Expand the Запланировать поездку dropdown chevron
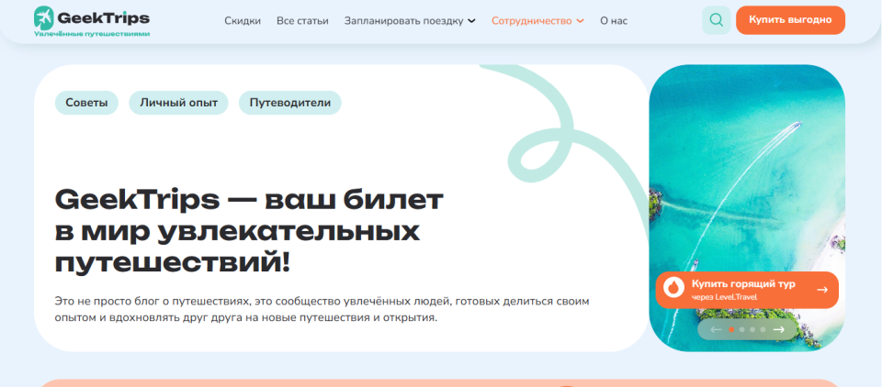The height and width of the screenshot is (387, 882). point(471,21)
